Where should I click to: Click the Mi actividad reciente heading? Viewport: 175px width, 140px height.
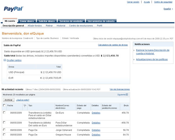[x=13, y=89]
